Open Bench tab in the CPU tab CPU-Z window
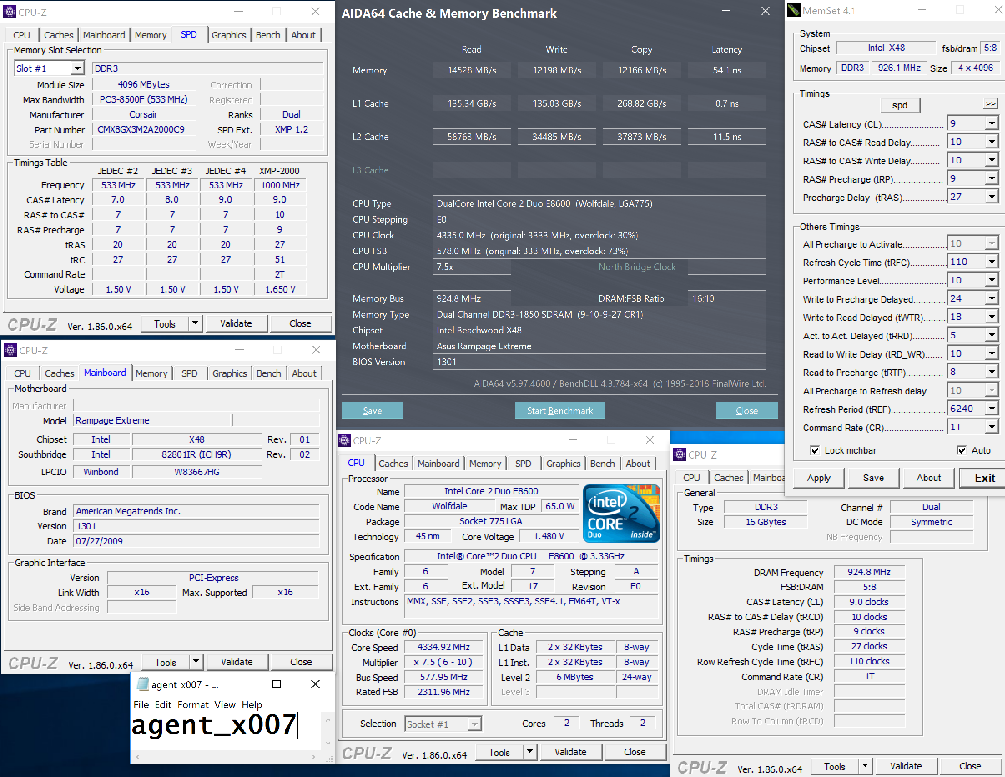 602,464
